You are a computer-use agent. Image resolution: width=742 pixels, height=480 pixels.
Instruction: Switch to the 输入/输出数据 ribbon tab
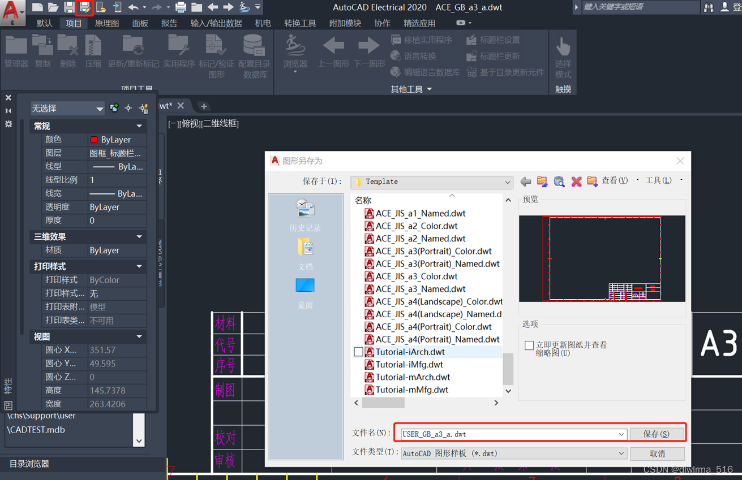pyautogui.click(x=216, y=23)
